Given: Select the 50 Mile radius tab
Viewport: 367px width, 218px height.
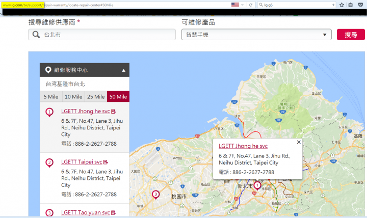Looking at the screenshot, I should tap(118, 97).
